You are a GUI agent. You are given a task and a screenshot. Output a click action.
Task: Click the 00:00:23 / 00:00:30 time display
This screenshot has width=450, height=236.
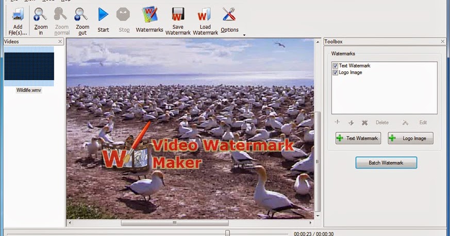(314, 234)
